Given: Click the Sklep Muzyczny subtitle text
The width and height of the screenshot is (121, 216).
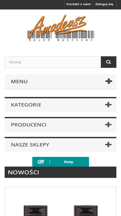Looking at the screenshot, I should point(61,40).
